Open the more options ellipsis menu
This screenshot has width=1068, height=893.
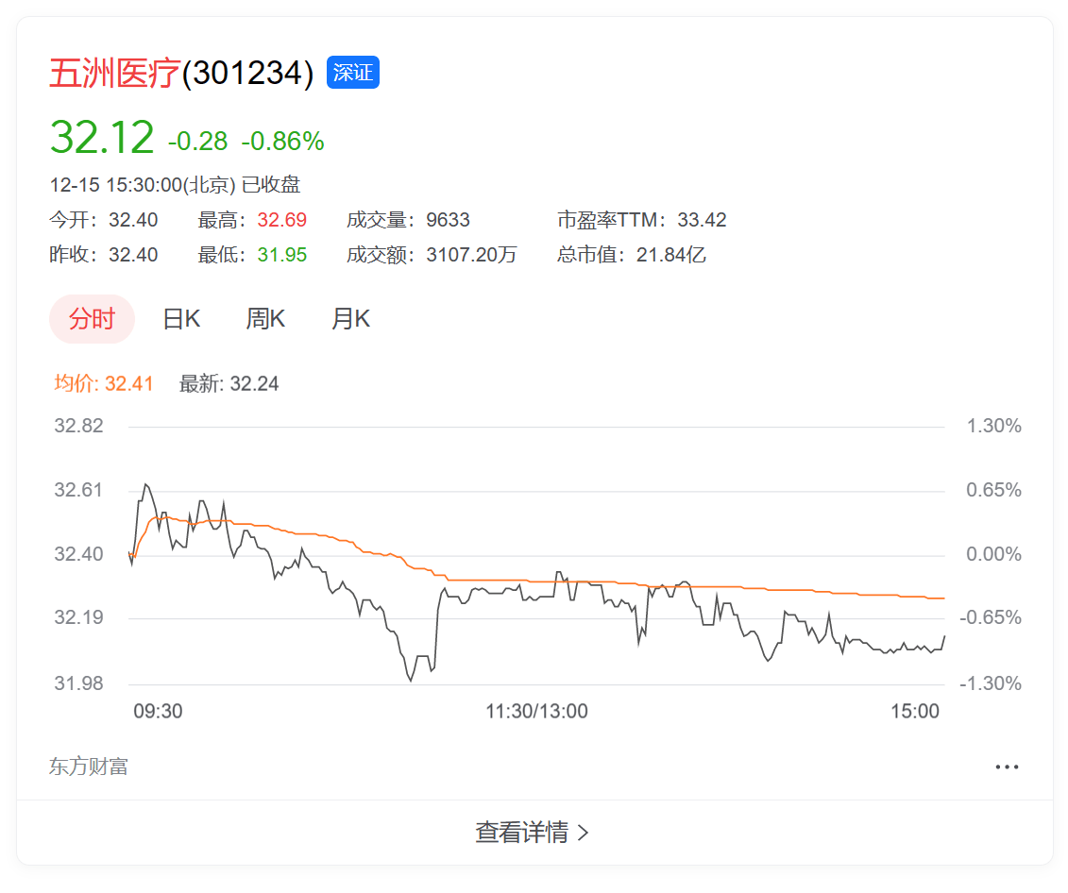click(x=1006, y=767)
